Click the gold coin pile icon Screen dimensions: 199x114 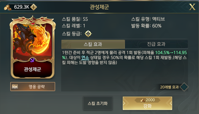pos(7,7)
